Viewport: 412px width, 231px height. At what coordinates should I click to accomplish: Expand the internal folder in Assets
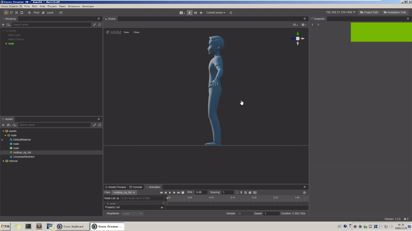pyautogui.click(x=3, y=161)
